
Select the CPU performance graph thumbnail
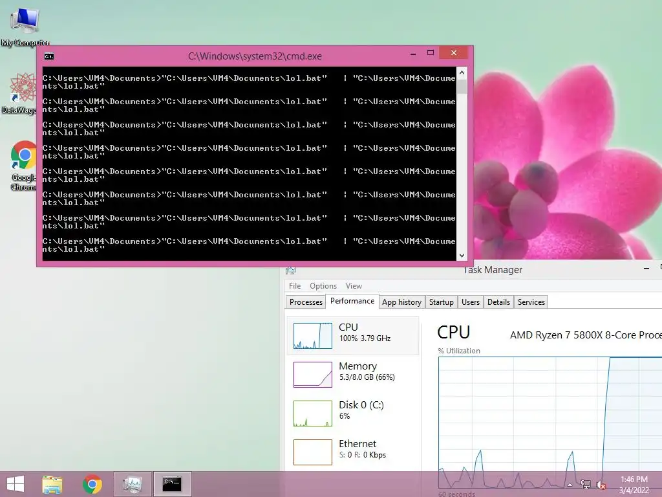click(x=313, y=336)
